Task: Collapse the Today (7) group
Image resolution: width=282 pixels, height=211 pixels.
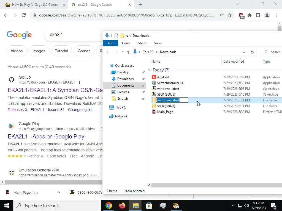Action: point(150,70)
